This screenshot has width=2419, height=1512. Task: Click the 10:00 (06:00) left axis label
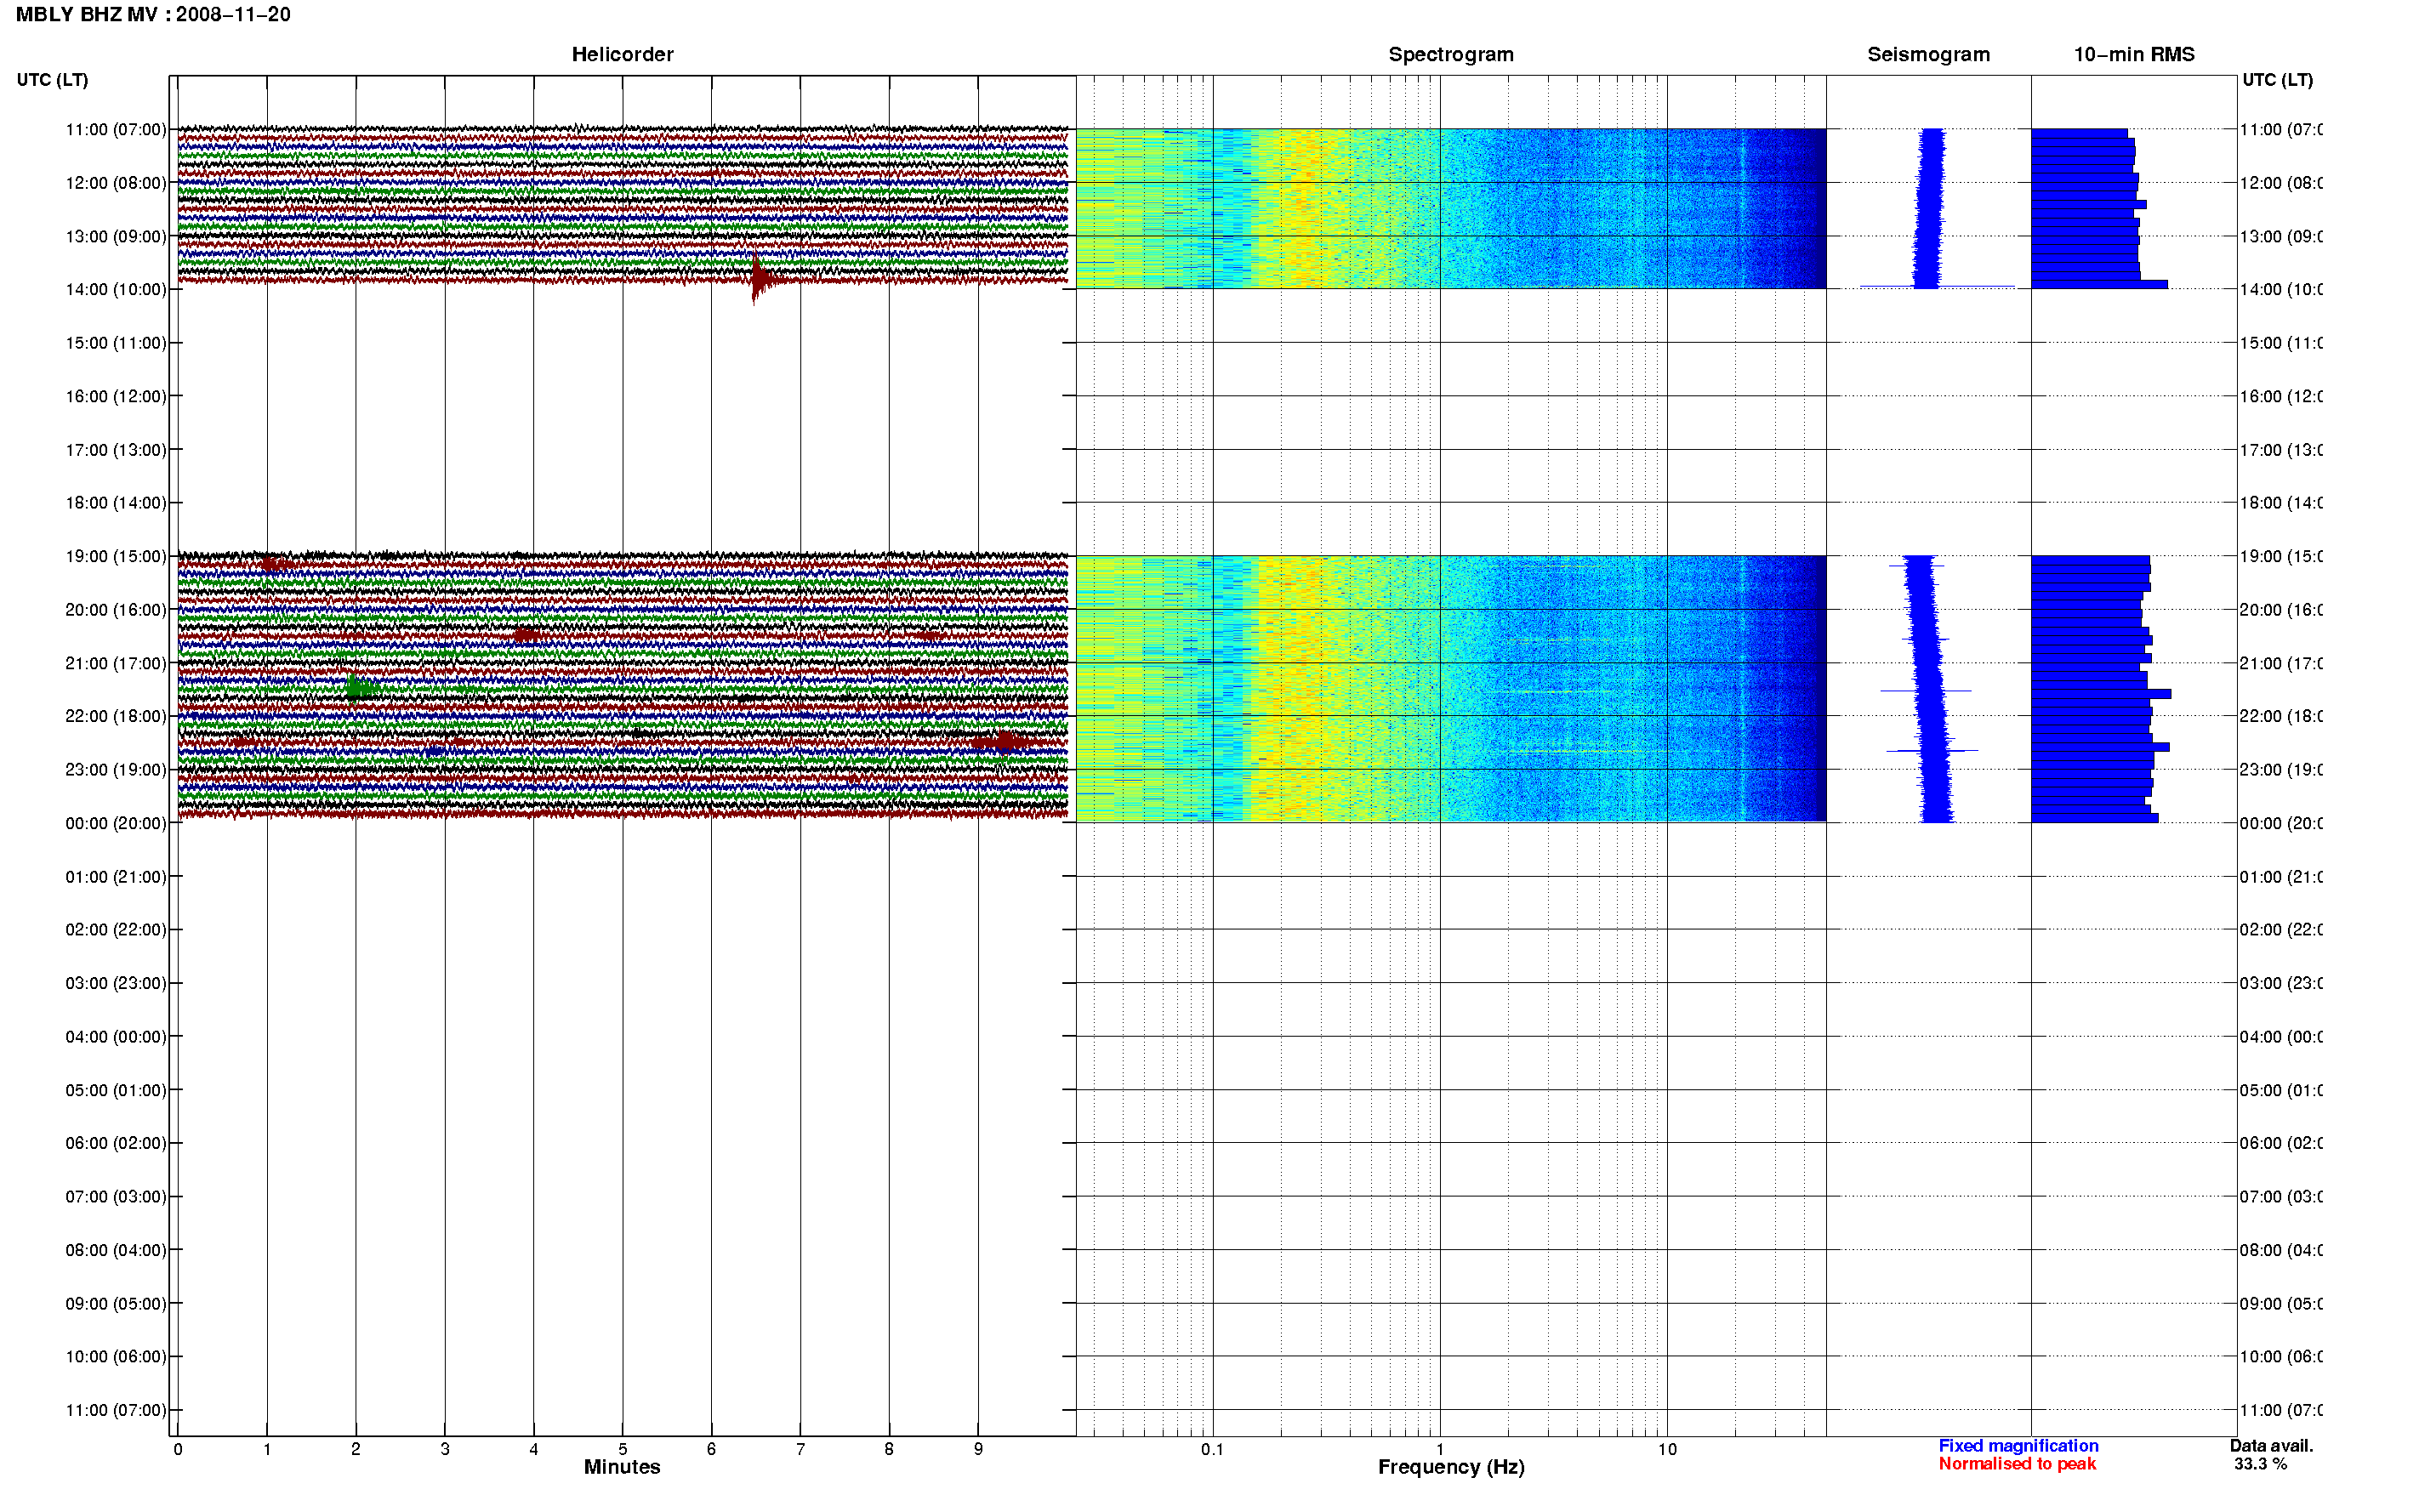coord(116,1357)
